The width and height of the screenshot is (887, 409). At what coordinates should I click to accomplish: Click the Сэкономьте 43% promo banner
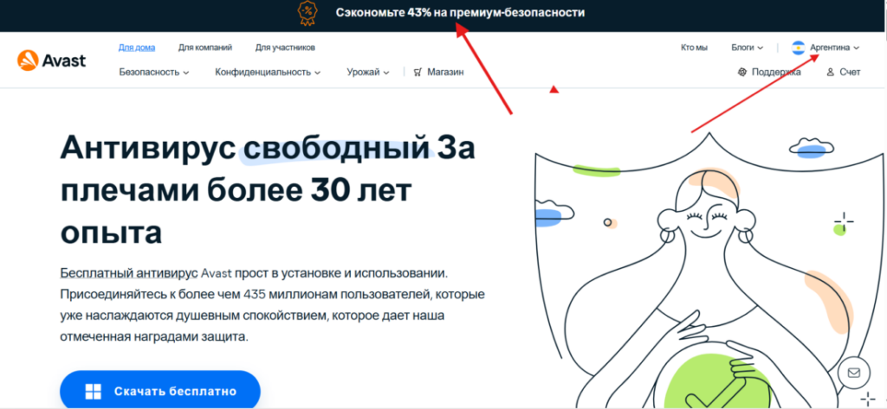point(443,13)
